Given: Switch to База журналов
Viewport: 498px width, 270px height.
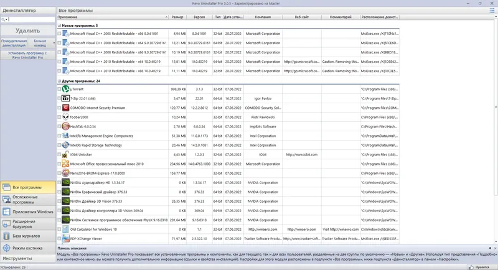Looking at the screenshot, I should point(28,236).
